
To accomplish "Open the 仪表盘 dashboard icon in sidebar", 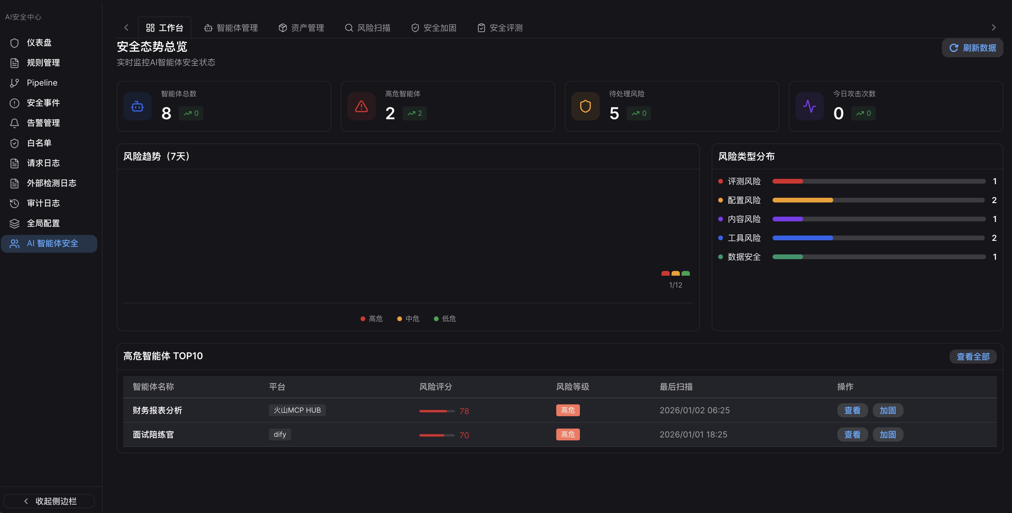I will [x=14, y=43].
